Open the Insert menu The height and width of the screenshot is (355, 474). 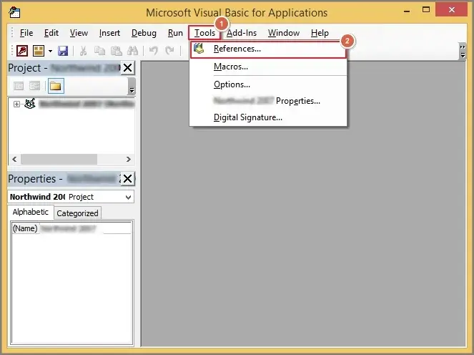click(109, 33)
